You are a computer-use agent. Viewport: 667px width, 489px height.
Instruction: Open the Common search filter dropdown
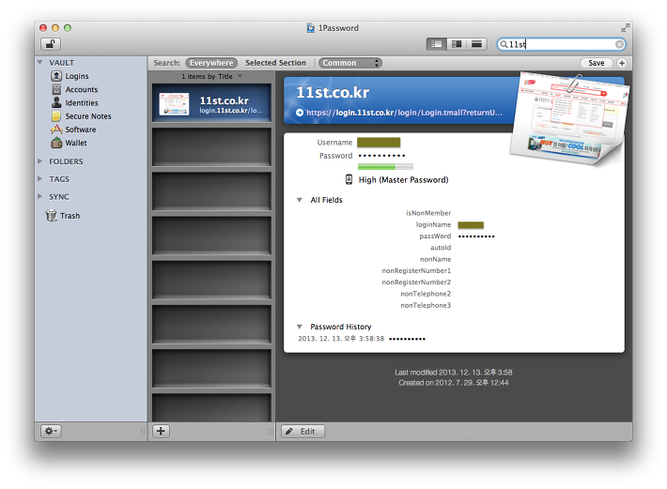(x=350, y=63)
